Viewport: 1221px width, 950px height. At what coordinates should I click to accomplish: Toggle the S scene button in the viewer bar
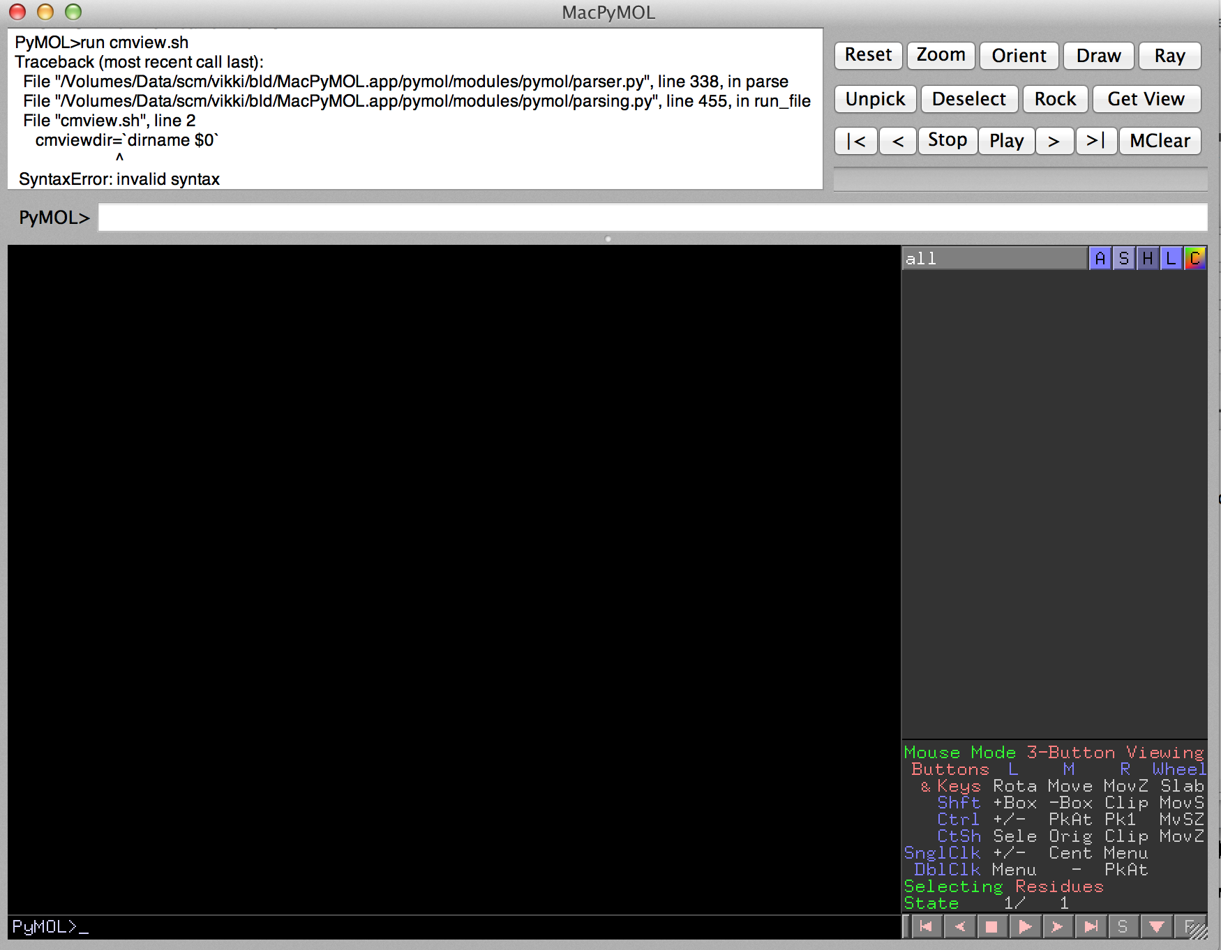pos(1123,926)
